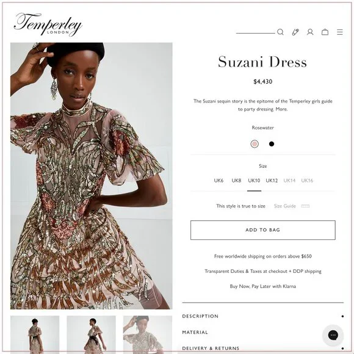Screen dimensions: 354x354
Task: Open the hamburger menu icon
Action: coord(340,32)
